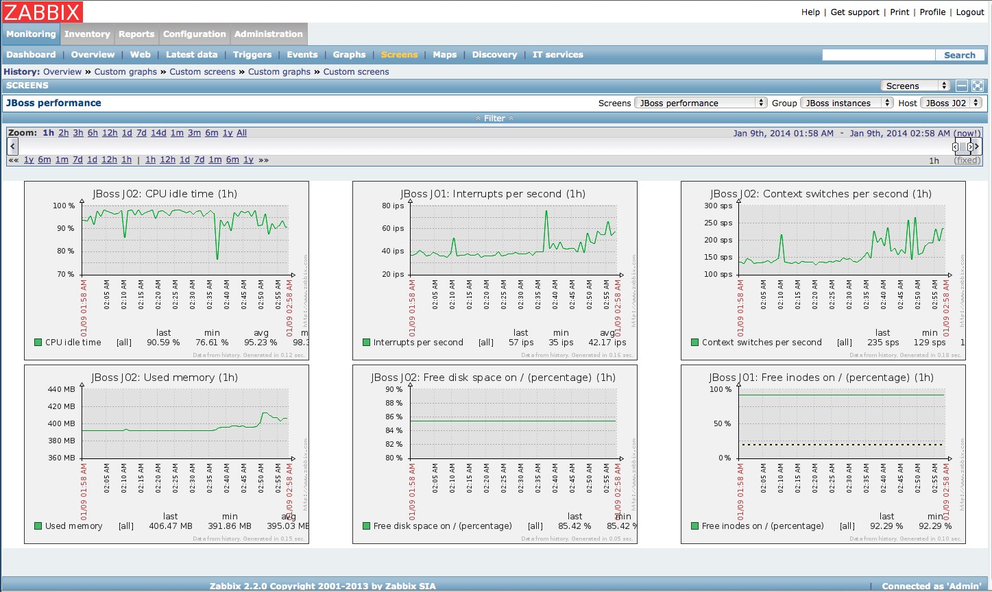Open the Used memory graph
This screenshot has height=592, width=992.
click(x=167, y=454)
